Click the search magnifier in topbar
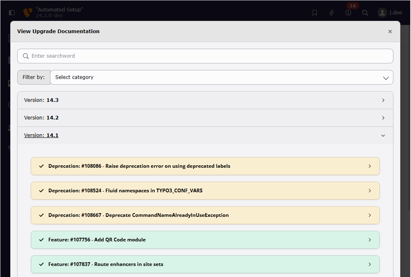This screenshot has width=411, height=277. coord(365,13)
